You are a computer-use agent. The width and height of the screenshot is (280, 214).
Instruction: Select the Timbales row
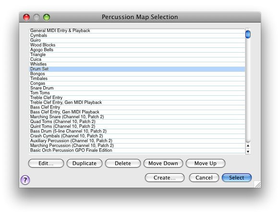point(137,79)
